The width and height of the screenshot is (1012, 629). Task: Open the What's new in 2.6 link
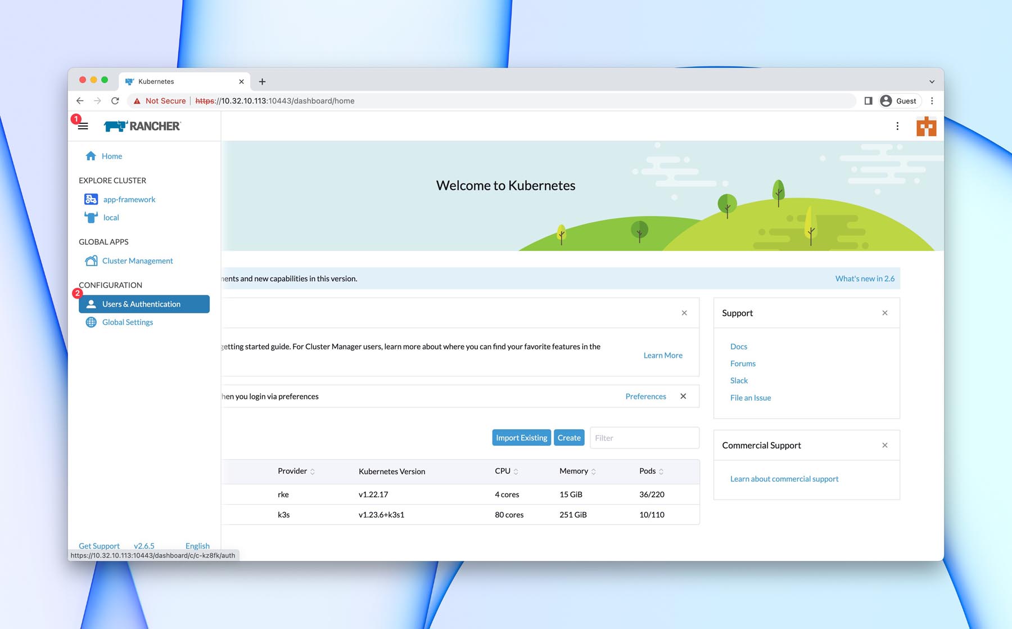pos(865,278)
